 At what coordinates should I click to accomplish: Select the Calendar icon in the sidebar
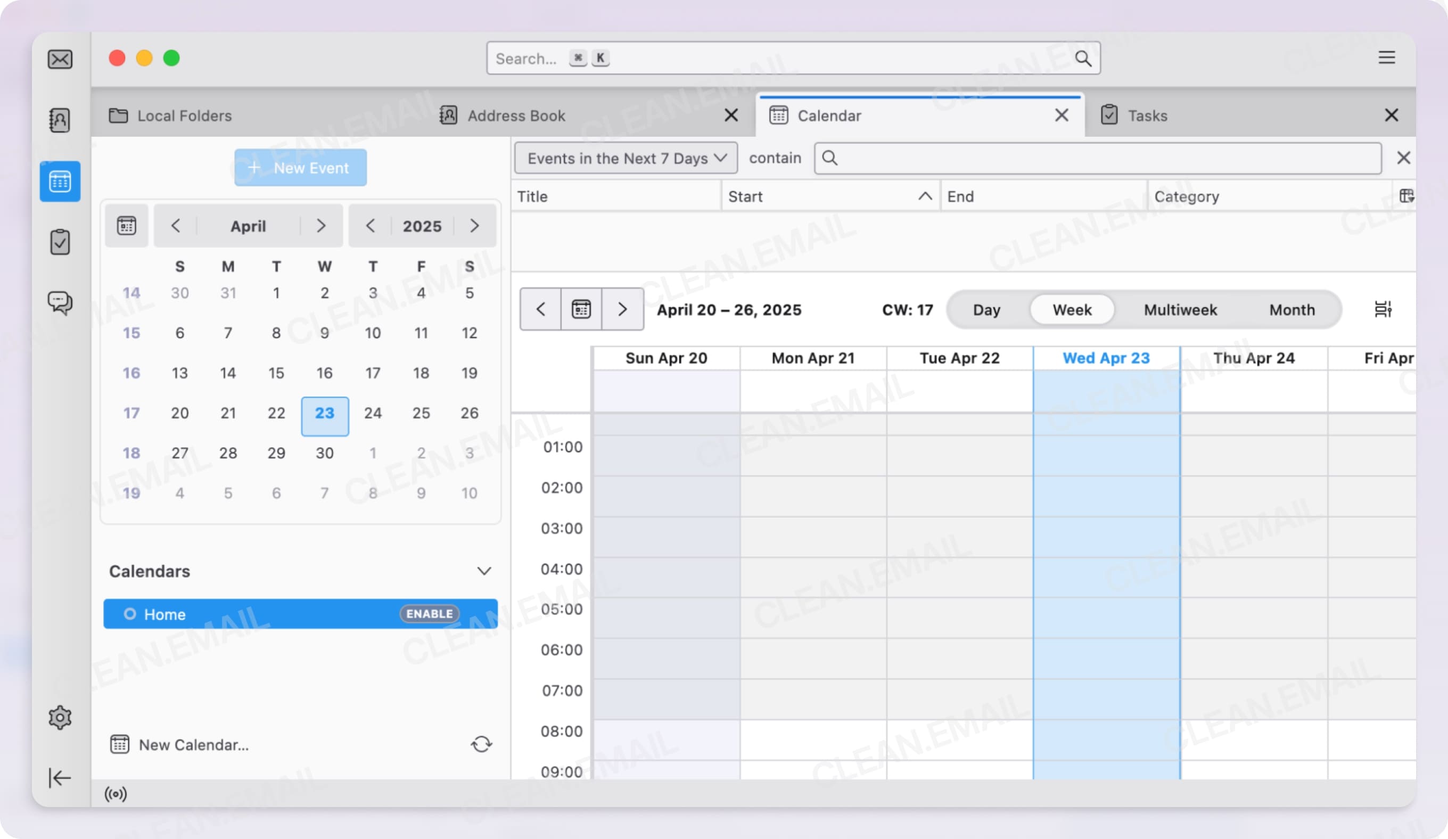tap(60, 182)
